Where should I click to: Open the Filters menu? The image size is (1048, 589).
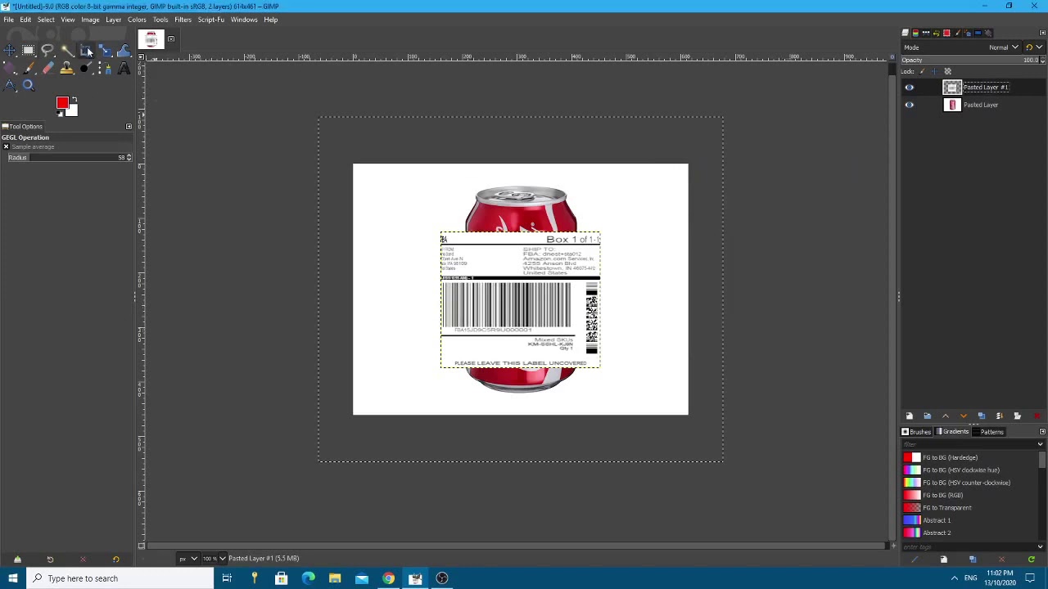point(183,20)
